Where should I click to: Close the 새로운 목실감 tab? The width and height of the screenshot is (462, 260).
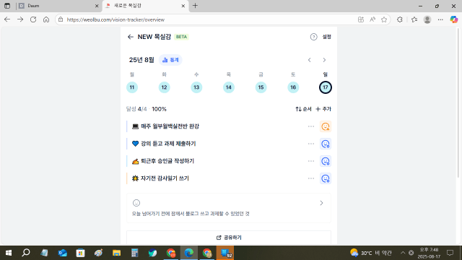click(183, 6)
